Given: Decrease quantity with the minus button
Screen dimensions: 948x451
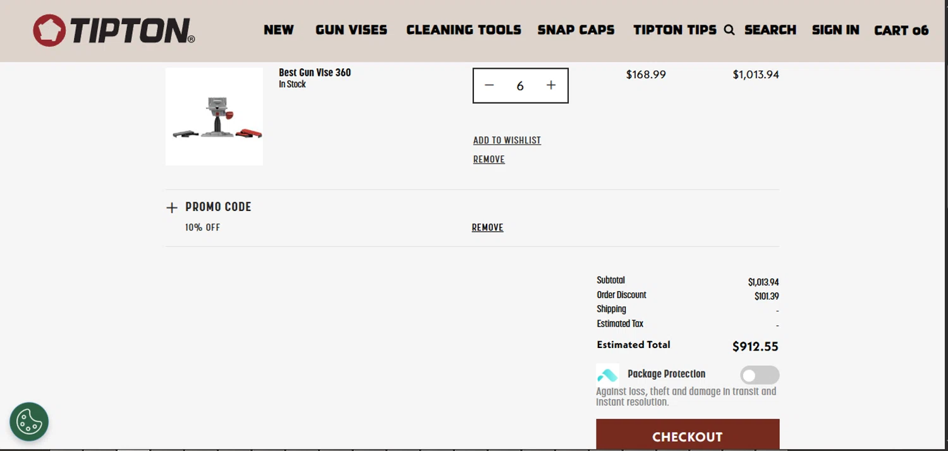Looking at the screenshot, I should 489,85.
